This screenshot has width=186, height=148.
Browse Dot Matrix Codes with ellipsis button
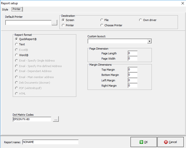pyautogui.click(x=56, y=119)
